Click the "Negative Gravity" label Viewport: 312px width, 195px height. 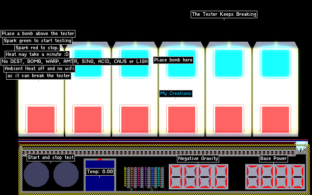[x=198, y=158]
